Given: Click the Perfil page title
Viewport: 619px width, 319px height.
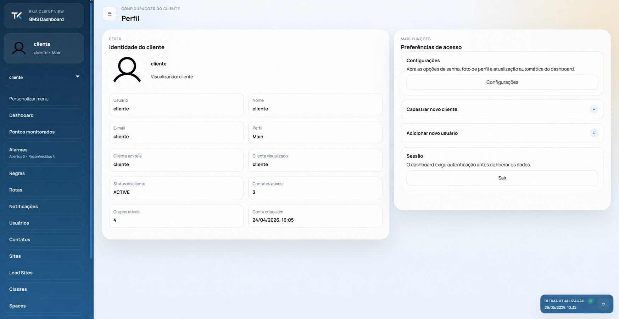Looking at the screenshot, I should 130,18.
